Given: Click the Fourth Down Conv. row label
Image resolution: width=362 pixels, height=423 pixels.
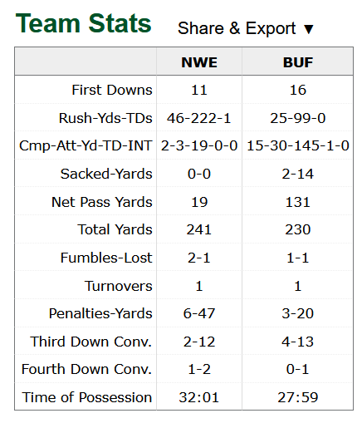Looking at the screenshot, I should point(86,369).
